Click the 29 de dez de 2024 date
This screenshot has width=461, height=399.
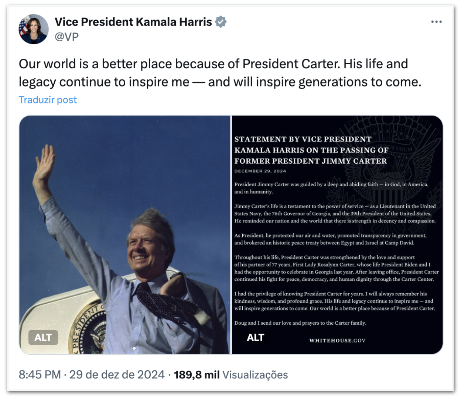pyautogui.click(x=117, y=375)
